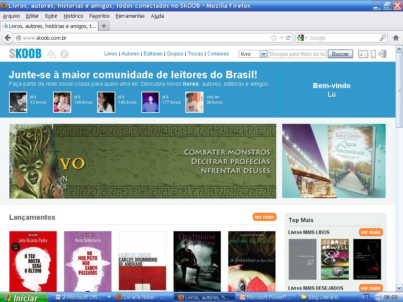Click inside the book title search field
Screen dimensions: 403x302
pyautogui.click(x=296, y=54)
